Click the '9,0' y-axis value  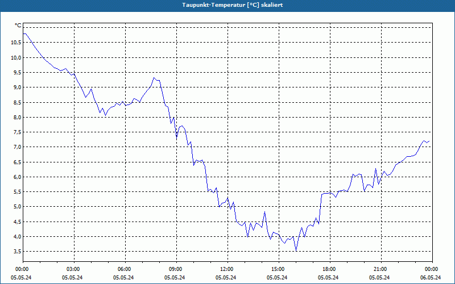tap(17, 87)
